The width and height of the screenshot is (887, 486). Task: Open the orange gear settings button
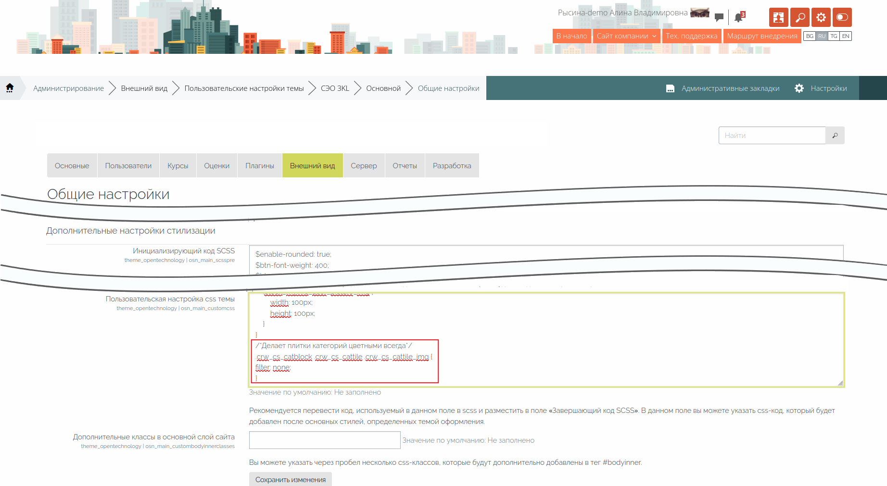click(x=821, y=17)
